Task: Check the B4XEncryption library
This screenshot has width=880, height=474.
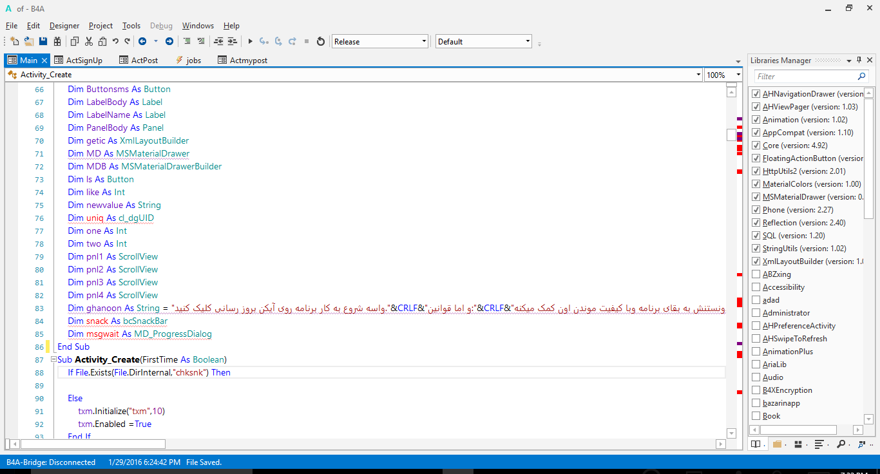Action: 756,390
